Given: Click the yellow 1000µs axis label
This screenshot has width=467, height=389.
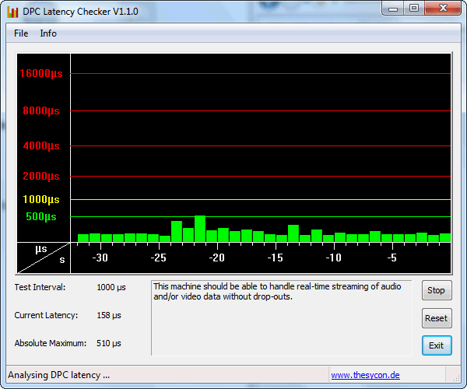Looking at the screenshot, I should [41, 199].
